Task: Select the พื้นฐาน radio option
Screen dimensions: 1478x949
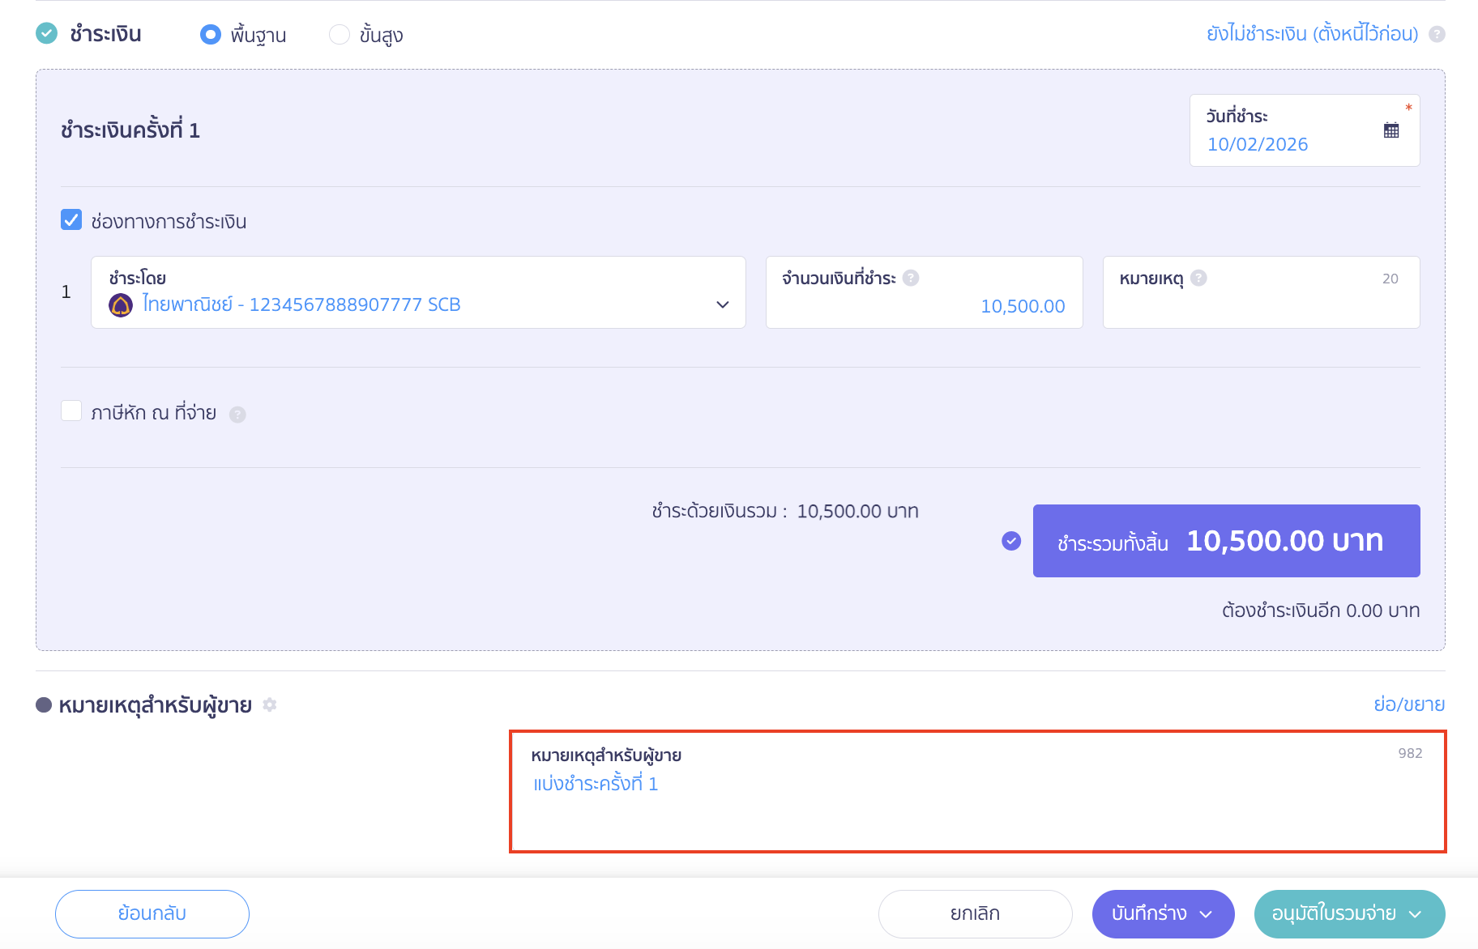Action: (x=211, y=34)
